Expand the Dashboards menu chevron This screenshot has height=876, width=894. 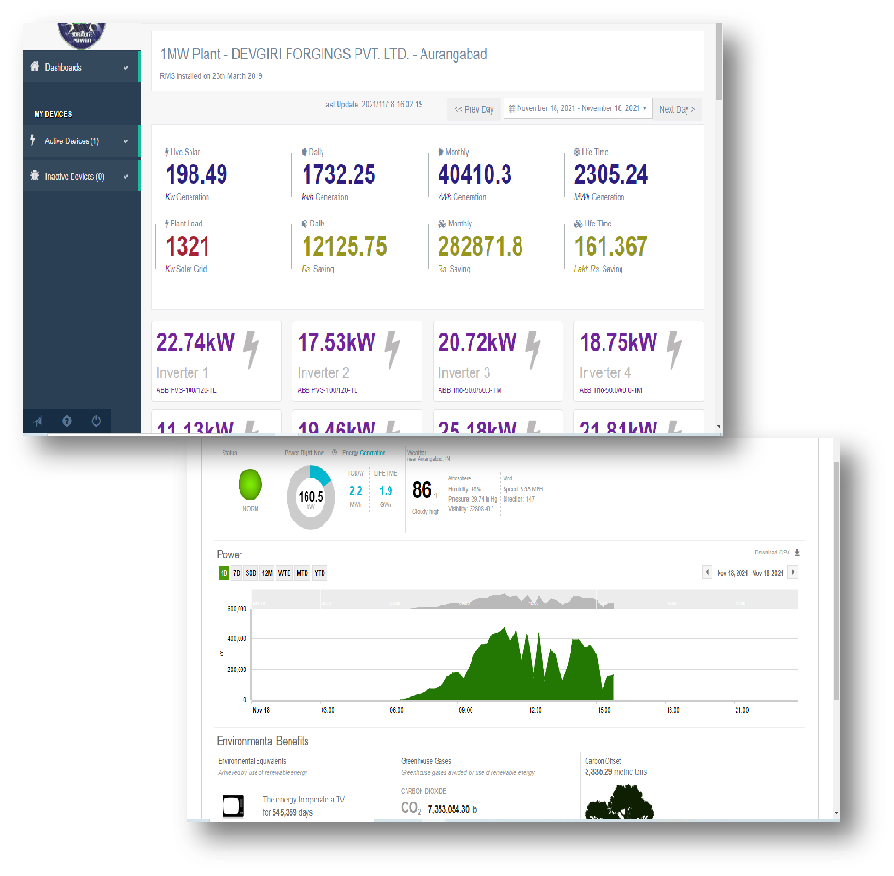[125, 67]
